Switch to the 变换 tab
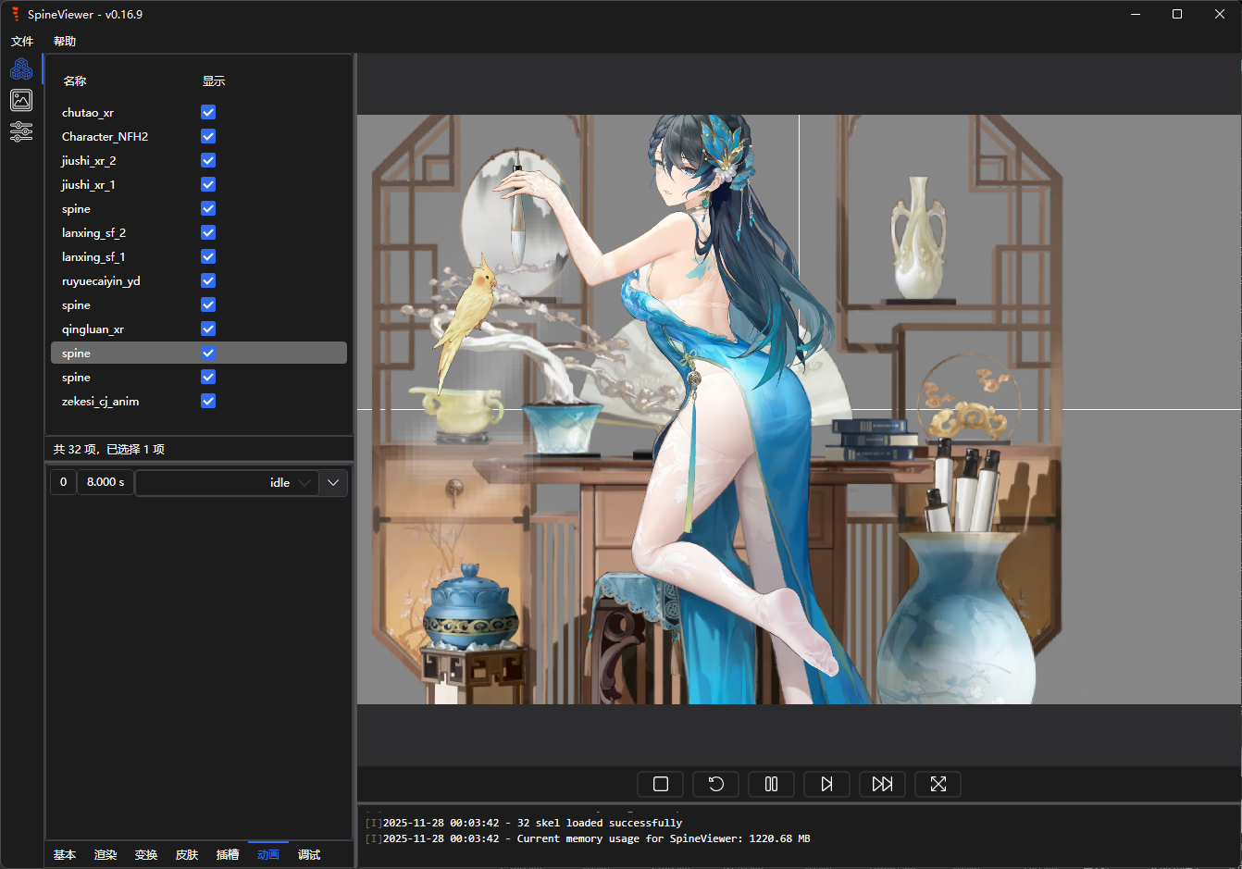 (x=146, y=854)
